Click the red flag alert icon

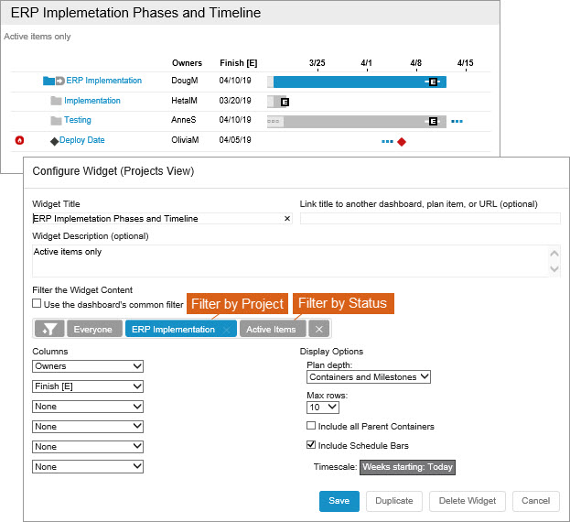[19, 140]
